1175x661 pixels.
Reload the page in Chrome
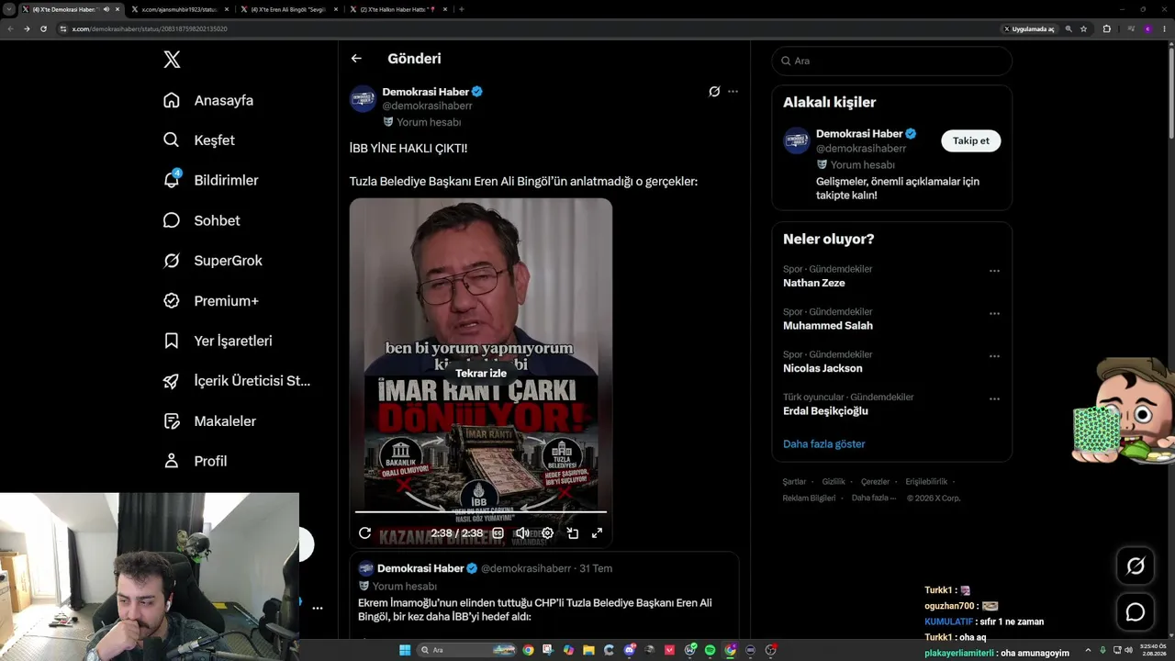click(43, 28)
